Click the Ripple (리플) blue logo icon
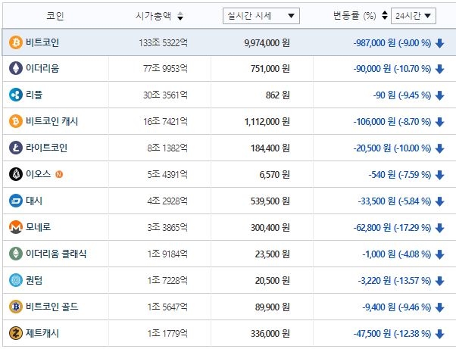Viewport: 456px width, 349px height. click(x=15, y=95)
